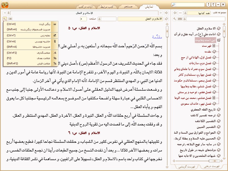Screen dimensions: 228x171
Task: Select مدیریت قسمتهای رنگی‌شده menu entry
Action: point(31,30)
